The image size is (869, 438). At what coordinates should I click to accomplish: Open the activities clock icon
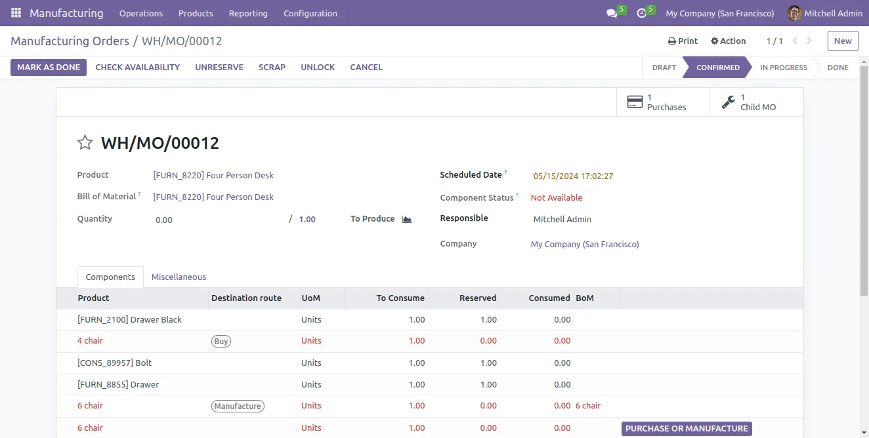(641, 13)
